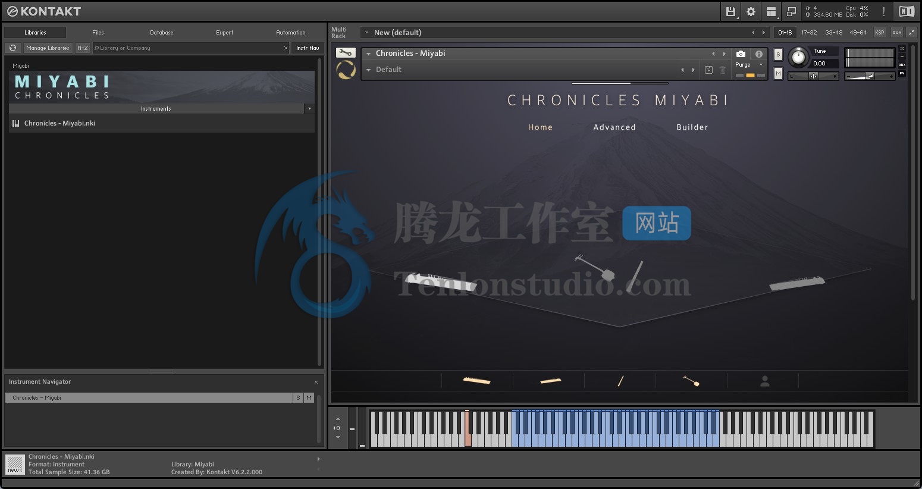Show rack page 33-48
922x489 pixels.
[833, 32]
